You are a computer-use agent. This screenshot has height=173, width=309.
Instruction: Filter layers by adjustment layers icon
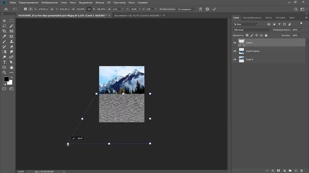point(274,24)
